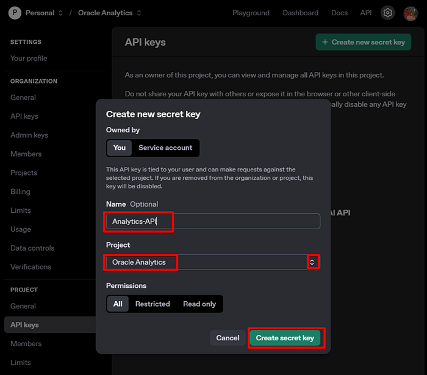Open Admin keys page
The width and height of the screenshot is (427, 375).
pyautogui.click(x=29, y=135)
